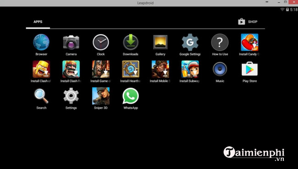Click the Wi-Fi status icon

click(282, 9)
